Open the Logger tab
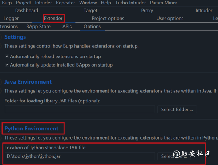The image size is (218, 165). click(11, 19)
